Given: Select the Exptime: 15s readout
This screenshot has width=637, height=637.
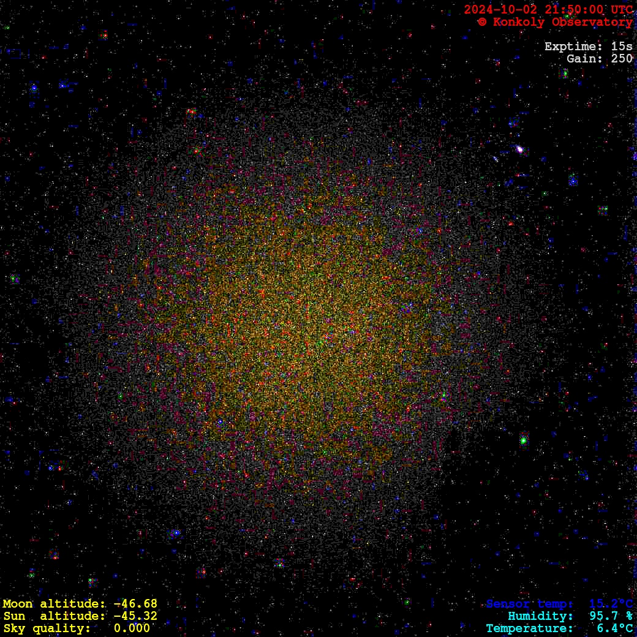Looking at the screenshot, I should (588, 47).
